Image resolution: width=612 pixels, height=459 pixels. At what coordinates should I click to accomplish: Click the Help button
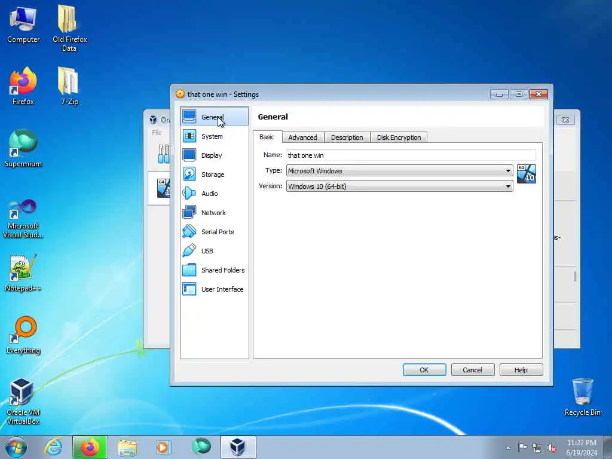click(521, 369)
